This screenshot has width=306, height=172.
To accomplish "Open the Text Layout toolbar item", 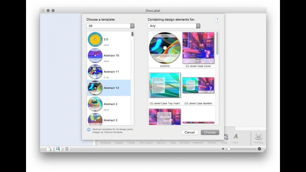I will (146, 143).
